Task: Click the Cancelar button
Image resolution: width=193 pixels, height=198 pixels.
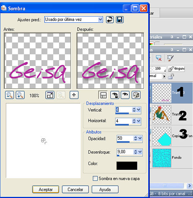Action: tap(75, 190)
